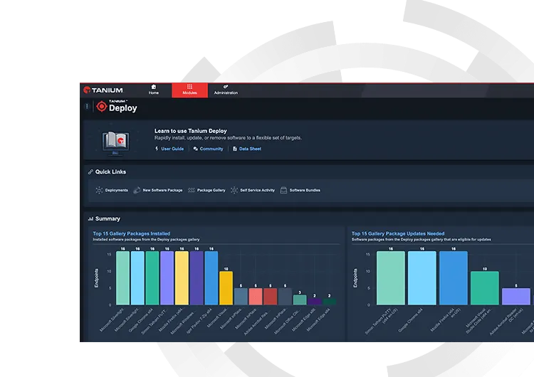This screenshot has height=377, width=534.
Task: Click the New Software Package icon
Action: (x=137, y=190)
